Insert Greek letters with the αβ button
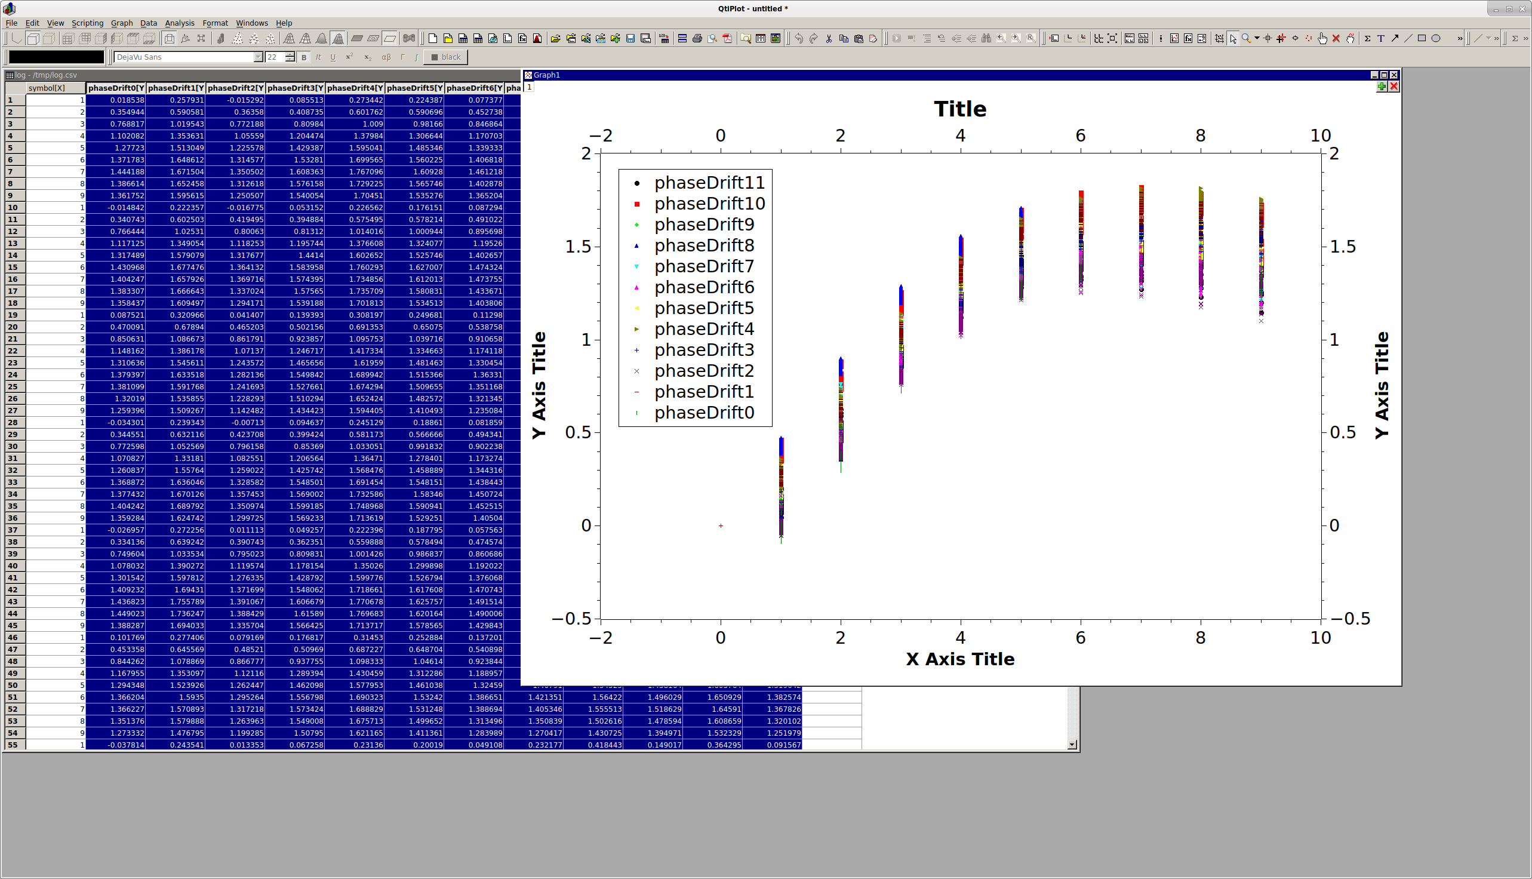The height and width of the screenshot is (879, 1532). 386,57
